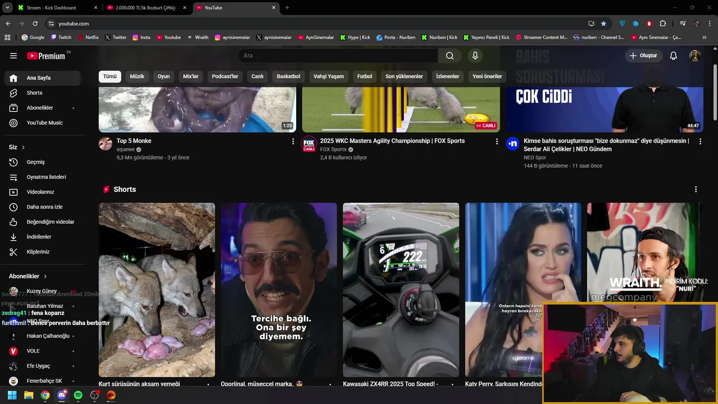718x404 pixels.
Task: Open squewe channel name link
Action: (x=126, y=149)
